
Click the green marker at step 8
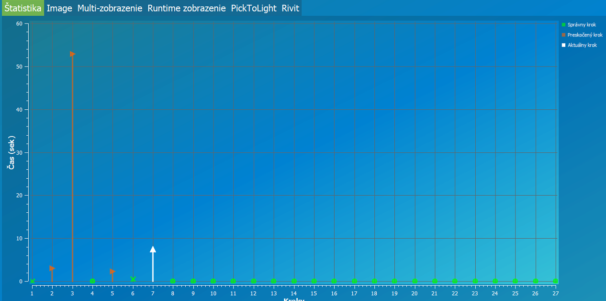click(173, 281)
